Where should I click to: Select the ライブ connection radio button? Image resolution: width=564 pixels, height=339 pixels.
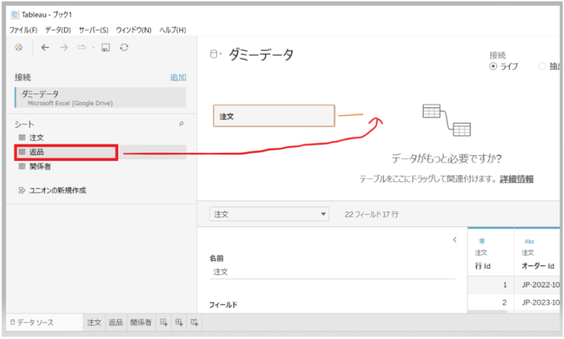493,66
